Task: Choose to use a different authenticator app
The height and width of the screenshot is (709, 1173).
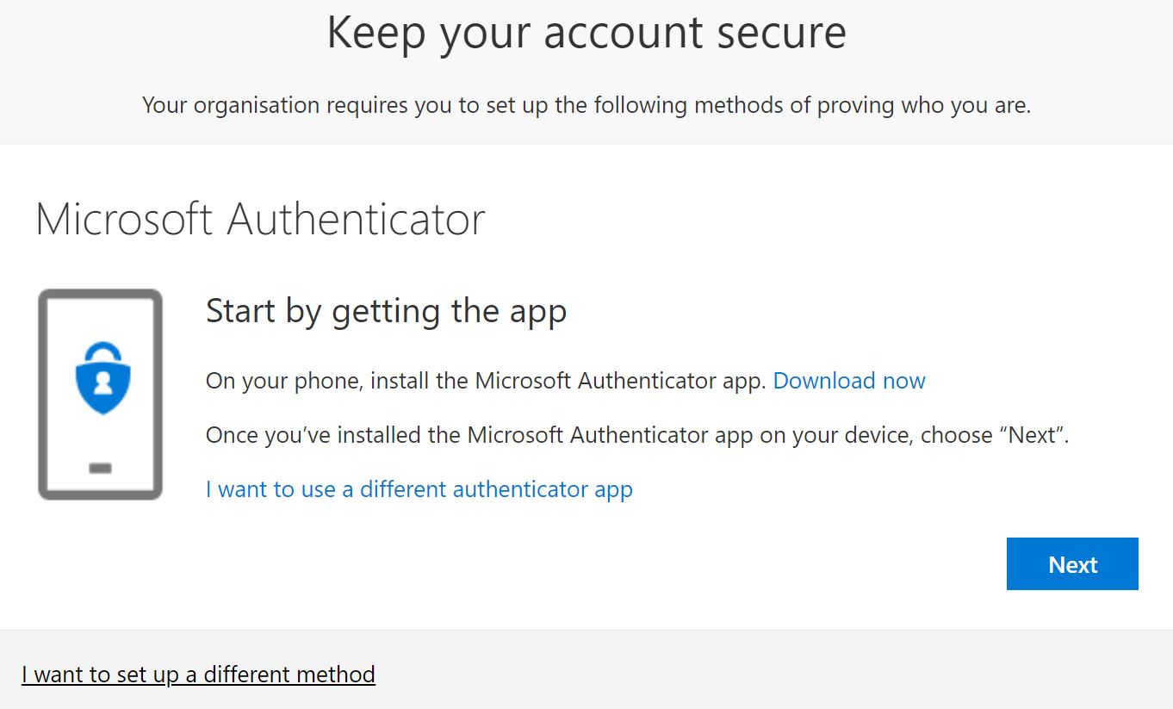Action: coord(419,489)
